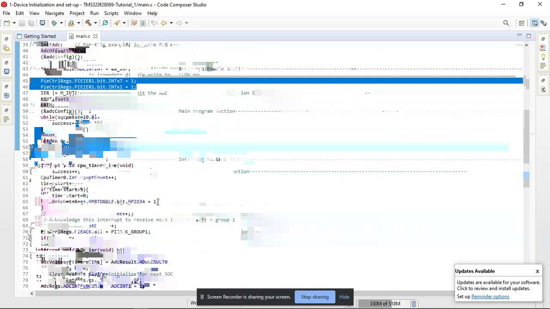Click the Last Edit Location icon
550x309 pixels.
[154, 23]
